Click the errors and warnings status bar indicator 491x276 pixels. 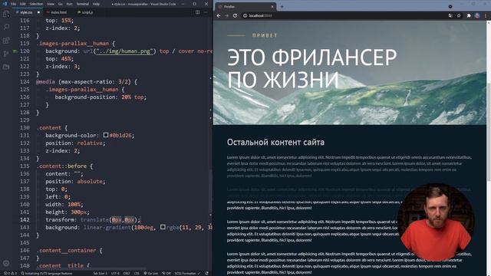tap(10, 273)
